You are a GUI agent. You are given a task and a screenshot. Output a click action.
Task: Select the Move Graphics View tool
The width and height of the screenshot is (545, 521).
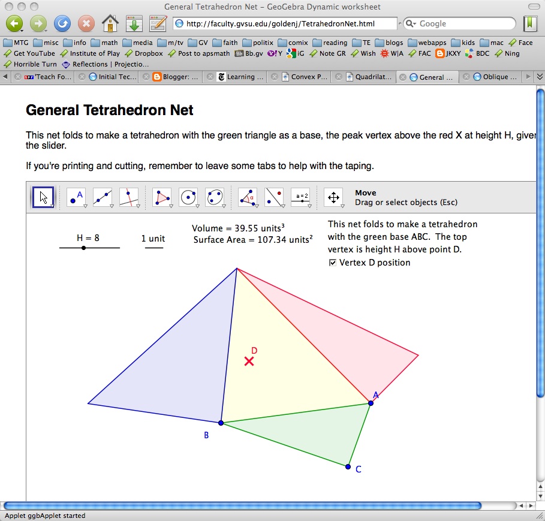(x=334, y=197)
